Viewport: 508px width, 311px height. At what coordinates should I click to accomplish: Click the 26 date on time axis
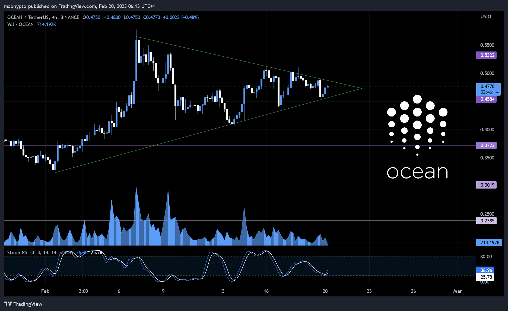[x=413, y=291]
